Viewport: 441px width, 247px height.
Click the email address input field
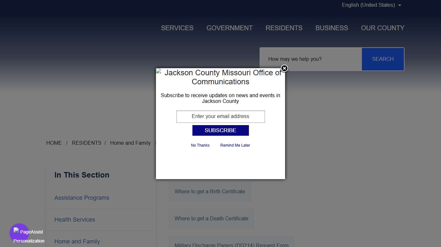pos(221,116)
